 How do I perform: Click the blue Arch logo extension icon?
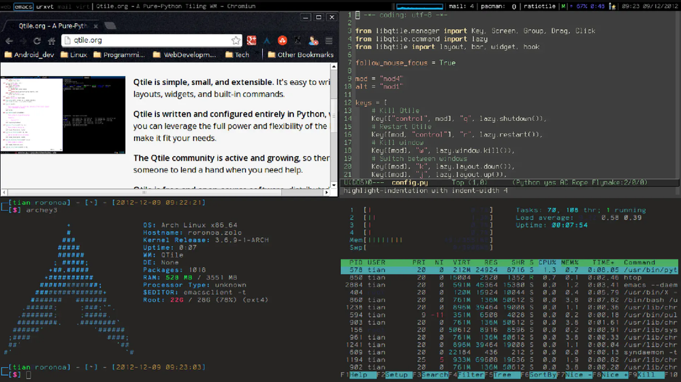(267, 40)
